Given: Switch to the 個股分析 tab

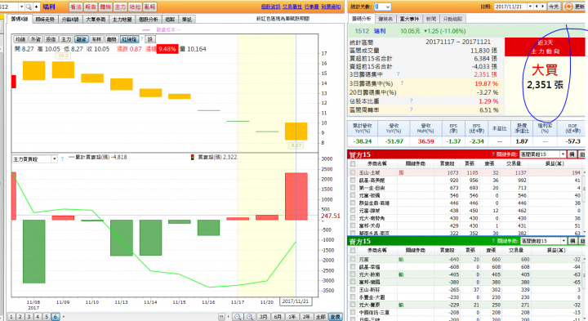Looking at the screenshot, I should click(149, 19).
